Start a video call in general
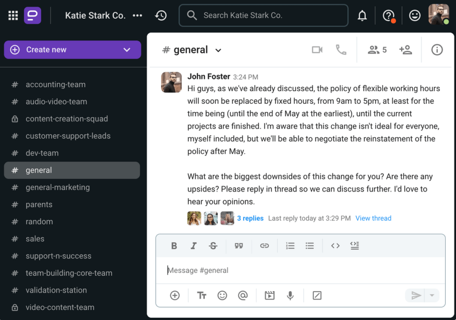 (317, 50)
